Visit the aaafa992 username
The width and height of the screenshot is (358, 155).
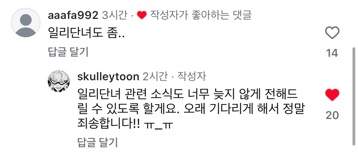point(73,15)
